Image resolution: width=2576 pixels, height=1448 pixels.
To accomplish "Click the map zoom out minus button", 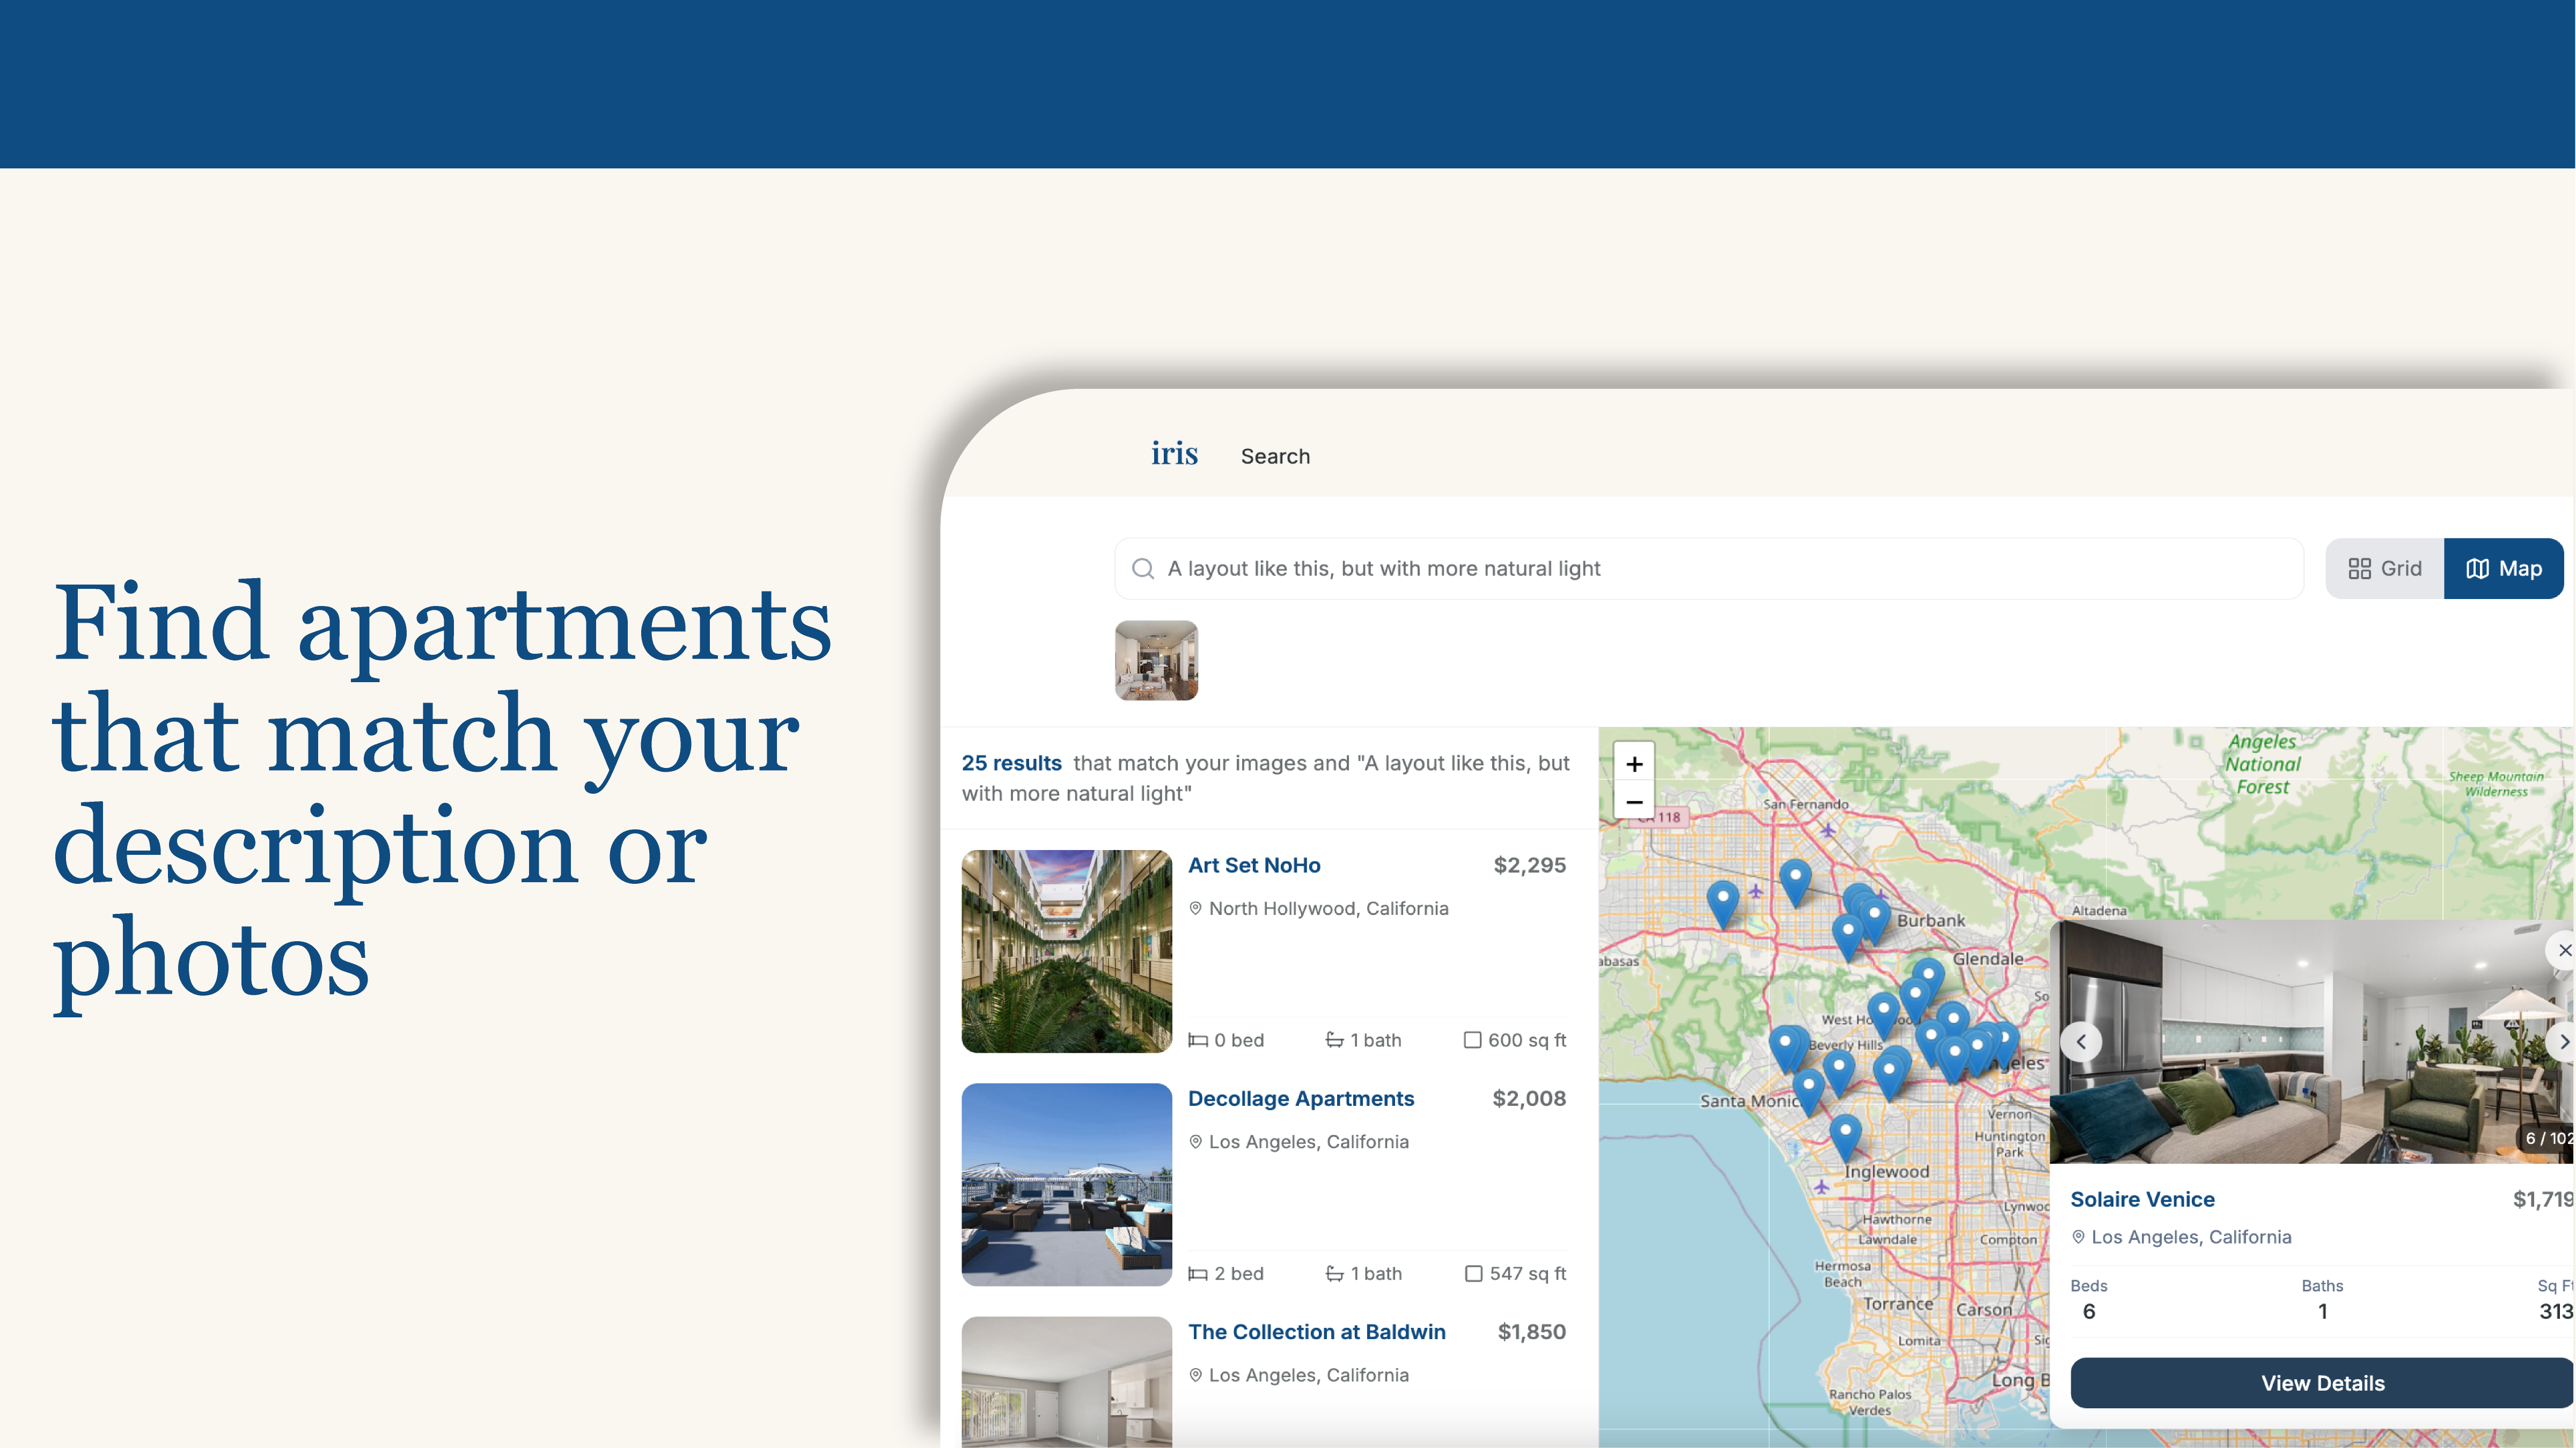I will (x=1634, y=801).
